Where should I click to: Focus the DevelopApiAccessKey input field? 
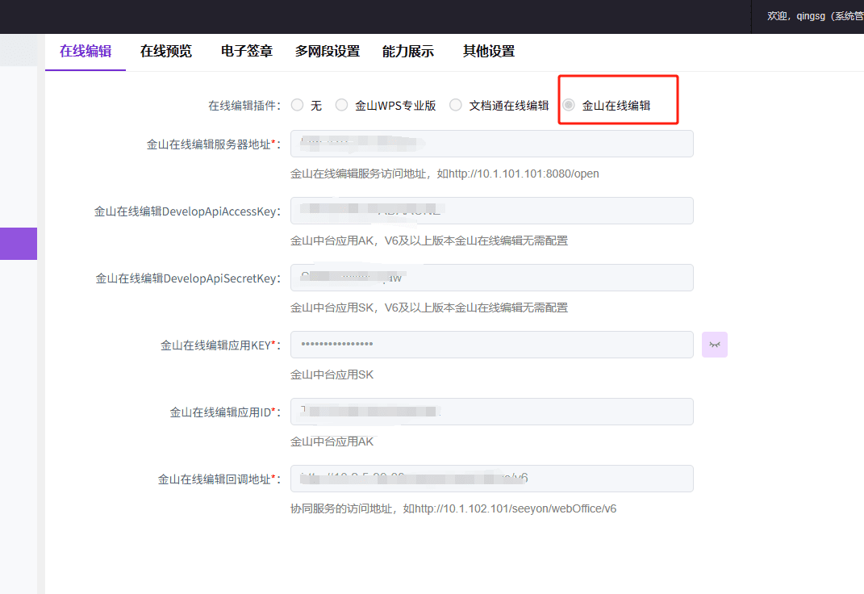[492, 211]
